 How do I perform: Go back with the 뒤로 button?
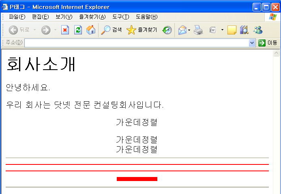coord(19,30)
